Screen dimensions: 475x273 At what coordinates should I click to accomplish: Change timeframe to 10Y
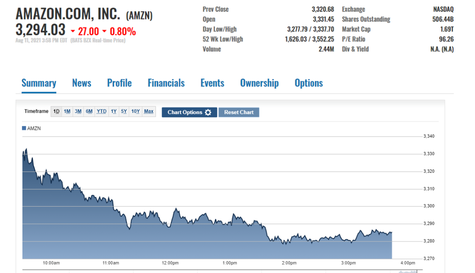click(x=136, y=112)
